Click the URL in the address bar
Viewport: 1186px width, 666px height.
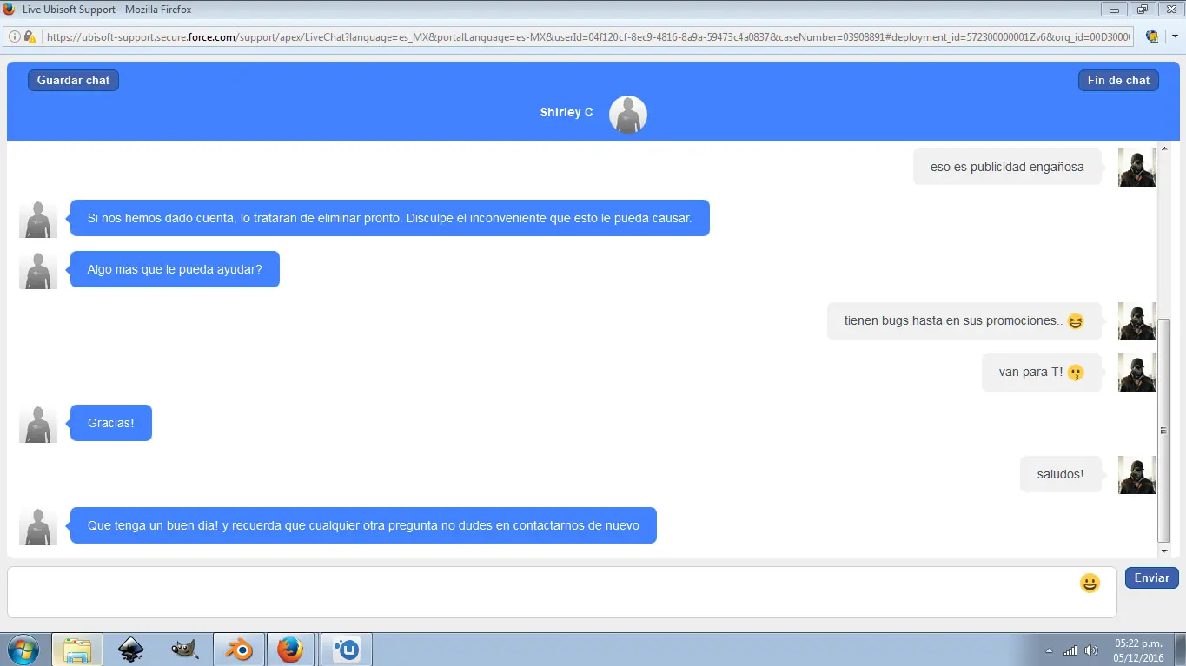pyautogui.click(x=587, y=37)
